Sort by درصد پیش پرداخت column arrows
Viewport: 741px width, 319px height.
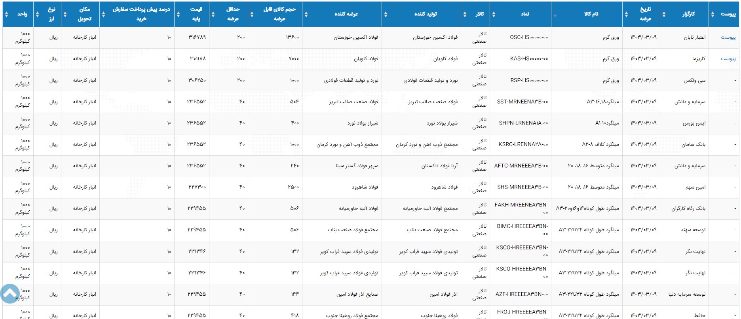103,14
